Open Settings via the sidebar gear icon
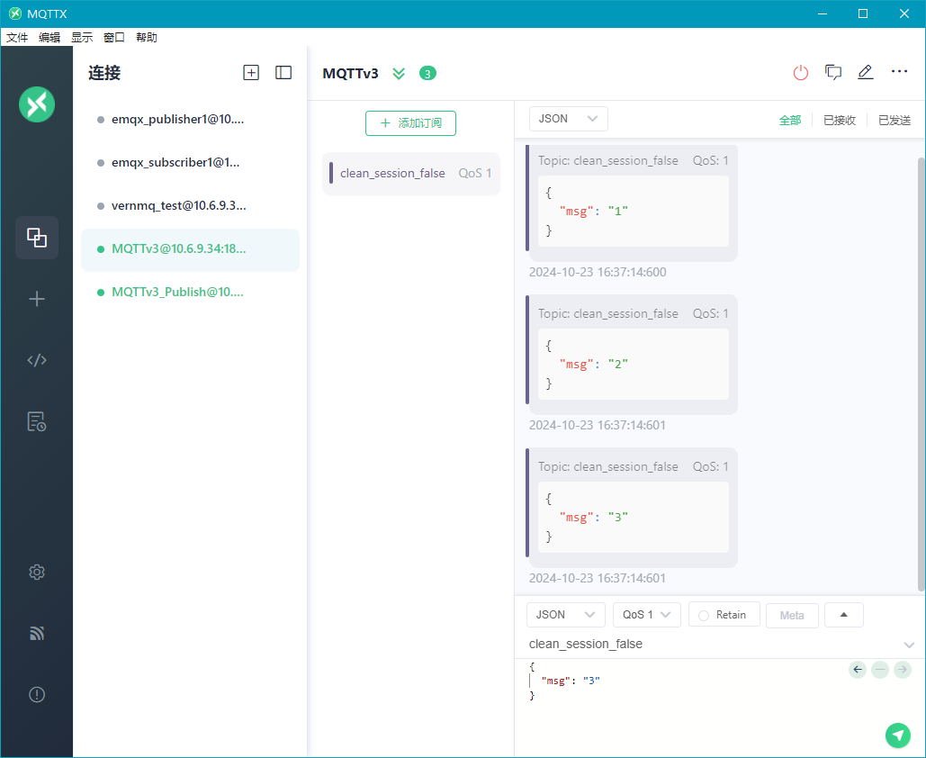 (x=37, y=572)
